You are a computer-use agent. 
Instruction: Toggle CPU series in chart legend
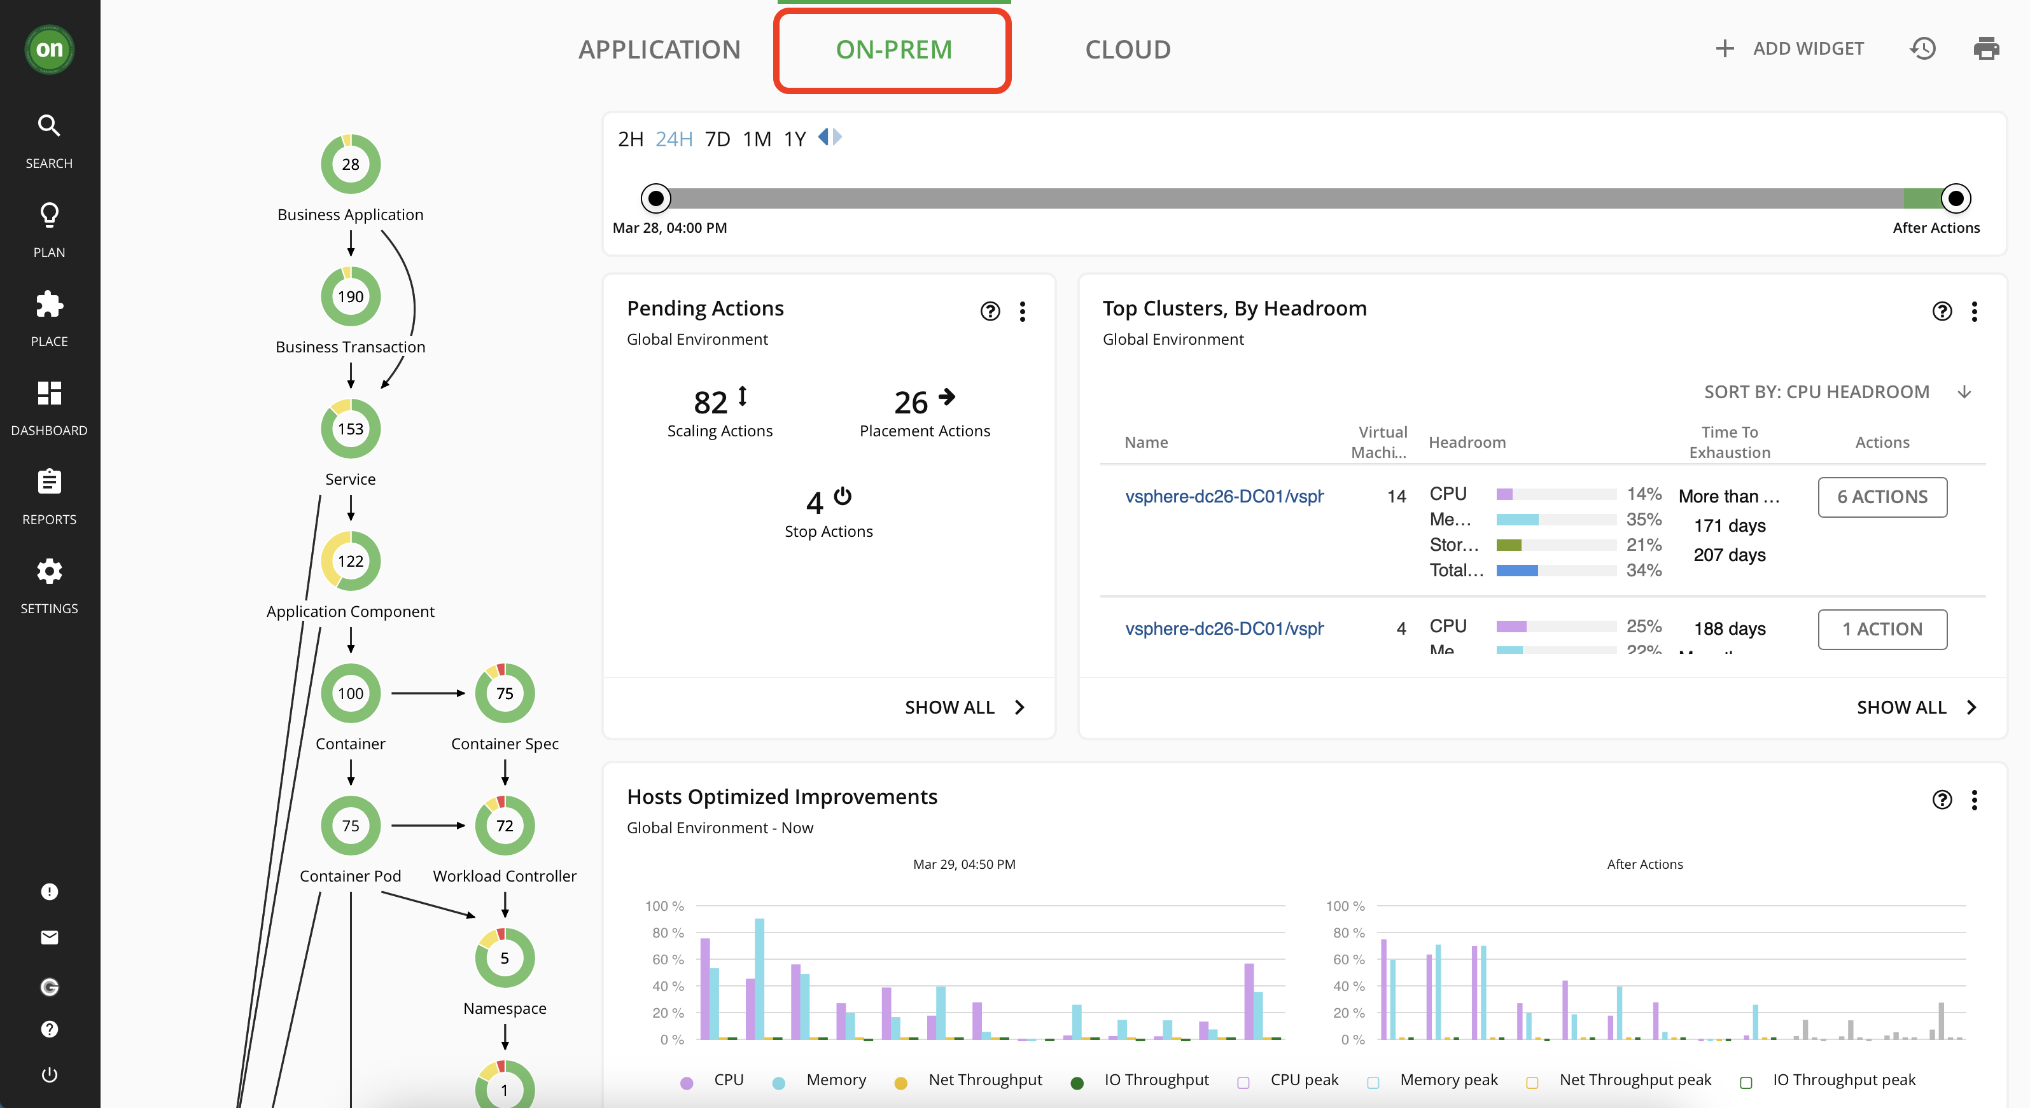pos(713,1081)
